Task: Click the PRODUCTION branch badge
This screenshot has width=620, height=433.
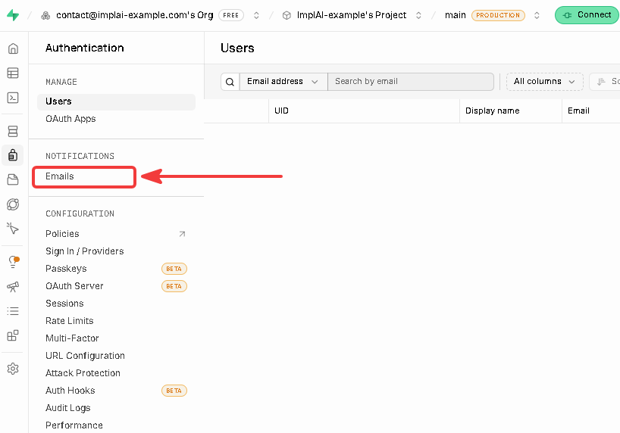Action: point(498,15)
